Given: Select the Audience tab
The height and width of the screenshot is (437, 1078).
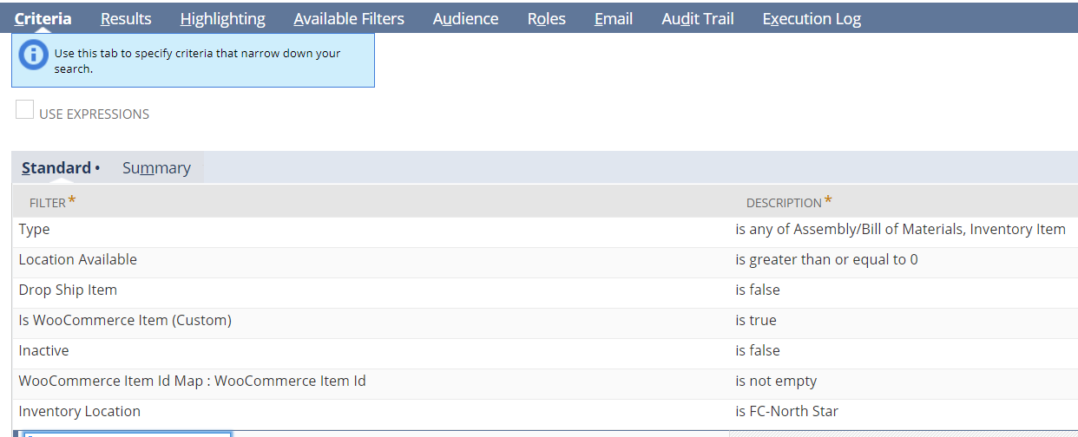Looking at the screenshot, I should (x=465, y=18).
